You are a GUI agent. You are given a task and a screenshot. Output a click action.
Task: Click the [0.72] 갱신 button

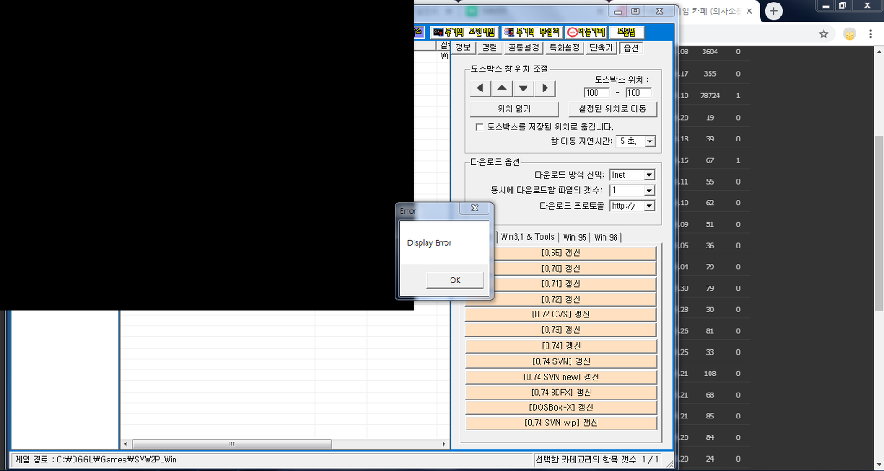coord(561,299)
